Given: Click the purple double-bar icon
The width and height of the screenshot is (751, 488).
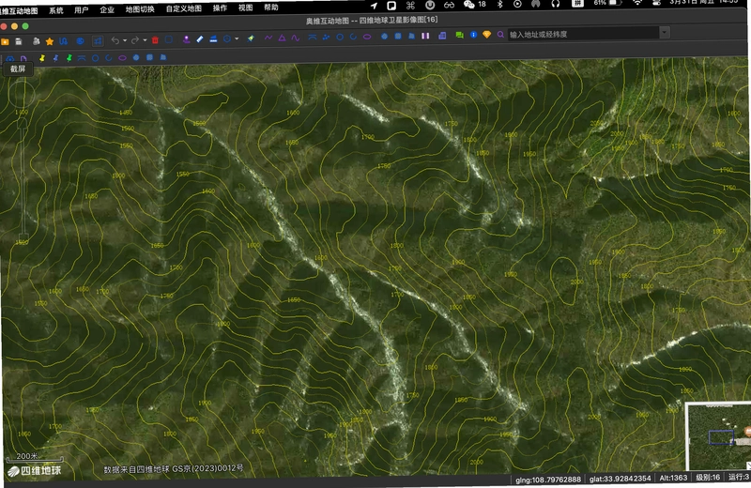Looking at the screenshot, I should 425,36.
